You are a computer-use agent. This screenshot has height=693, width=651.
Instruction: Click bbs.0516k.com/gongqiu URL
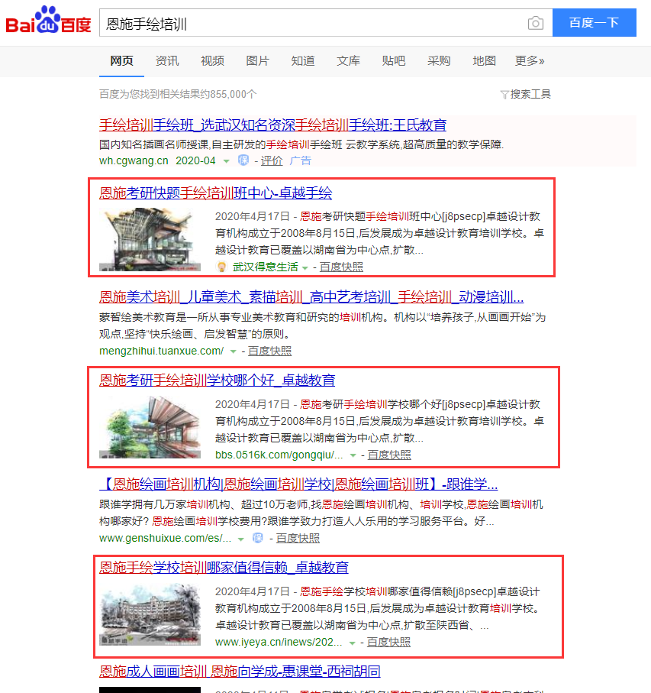[279, 455]
